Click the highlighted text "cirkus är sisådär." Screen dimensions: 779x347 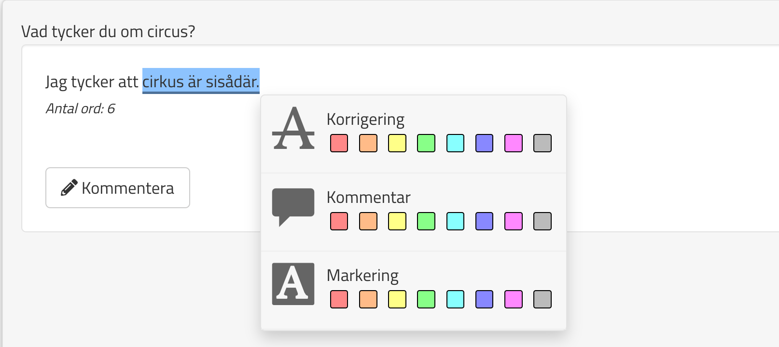pyautogui.click(x=201, y=82)
